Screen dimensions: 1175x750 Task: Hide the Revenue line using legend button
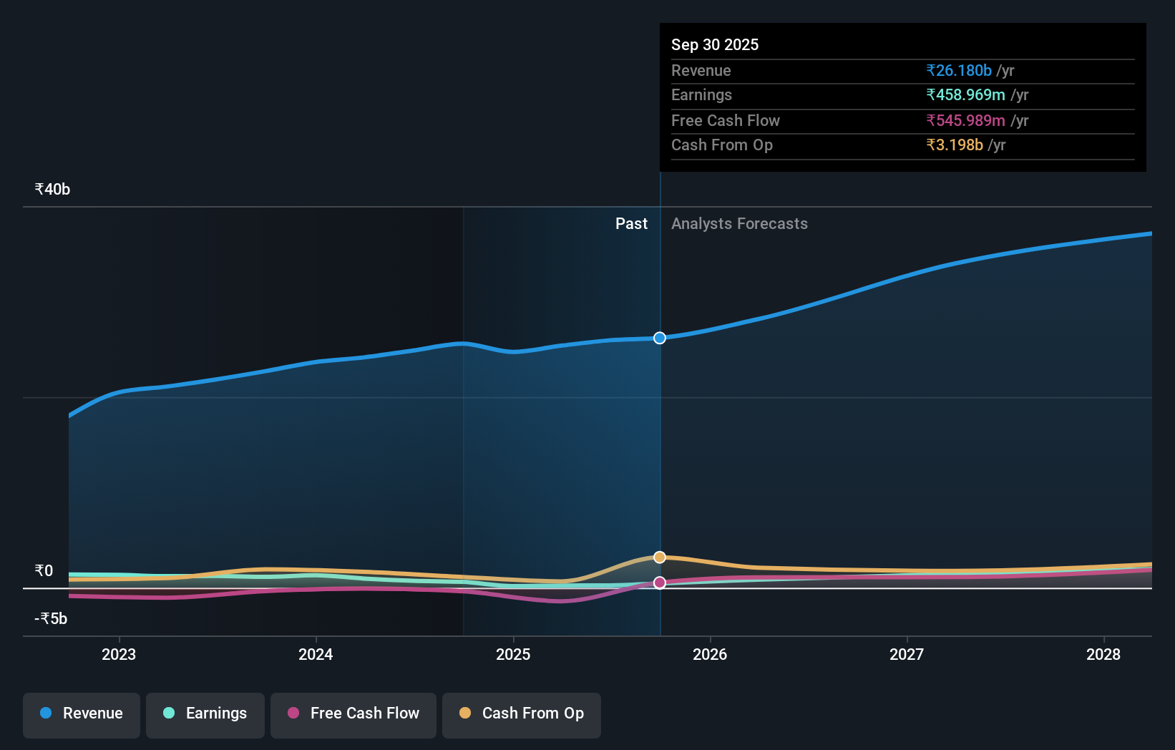pos(81,714)
